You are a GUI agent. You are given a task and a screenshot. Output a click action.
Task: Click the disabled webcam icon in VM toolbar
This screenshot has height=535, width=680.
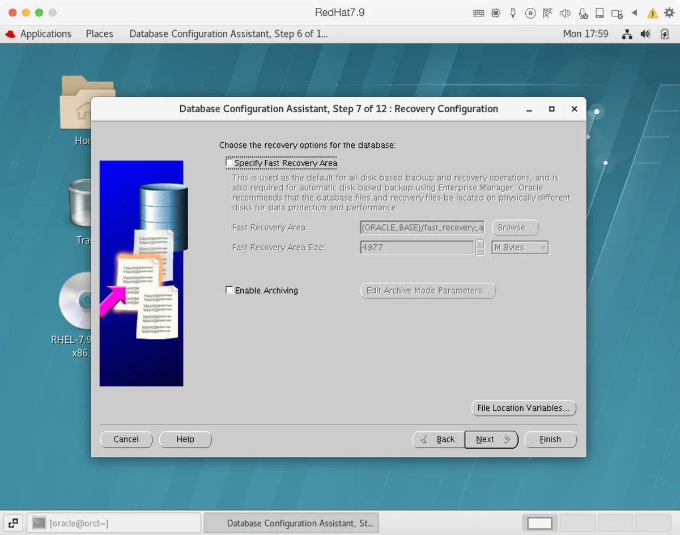(616, 12)
